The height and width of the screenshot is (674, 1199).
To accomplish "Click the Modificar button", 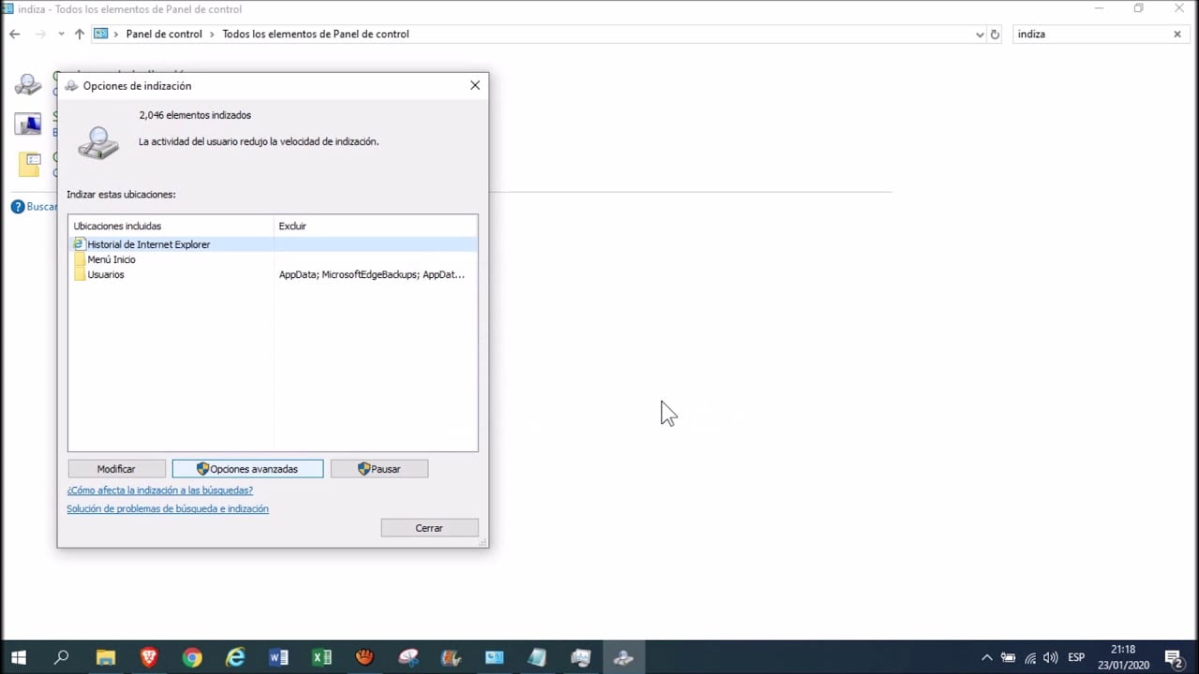I will coord(116,469).
